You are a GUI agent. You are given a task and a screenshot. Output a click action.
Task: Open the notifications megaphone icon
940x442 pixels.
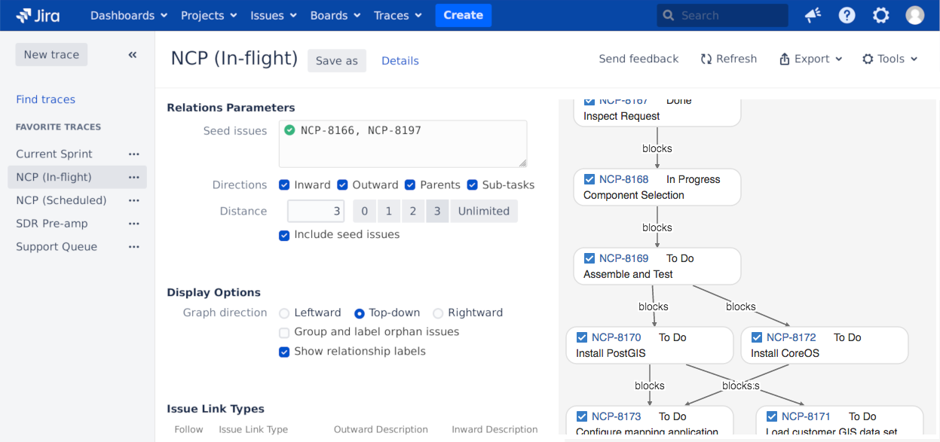point(813,15)
